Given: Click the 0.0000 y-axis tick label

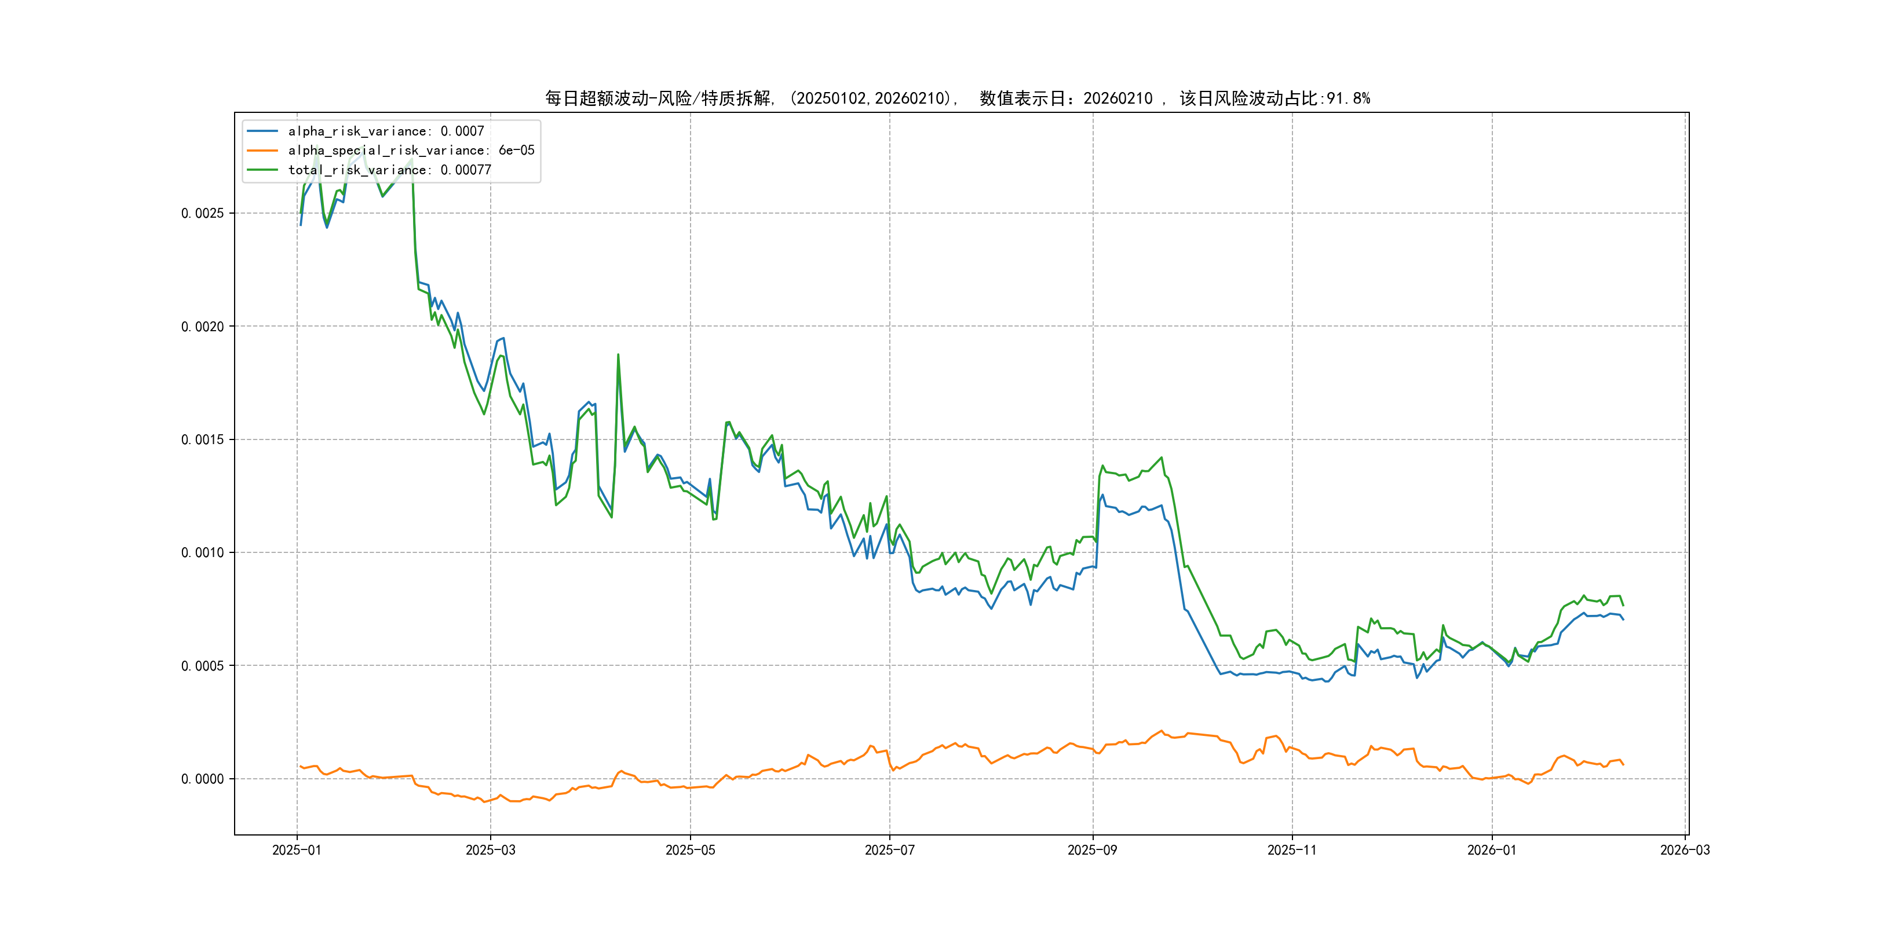Looking at the screenshot, I should click(x=203, y=779).
